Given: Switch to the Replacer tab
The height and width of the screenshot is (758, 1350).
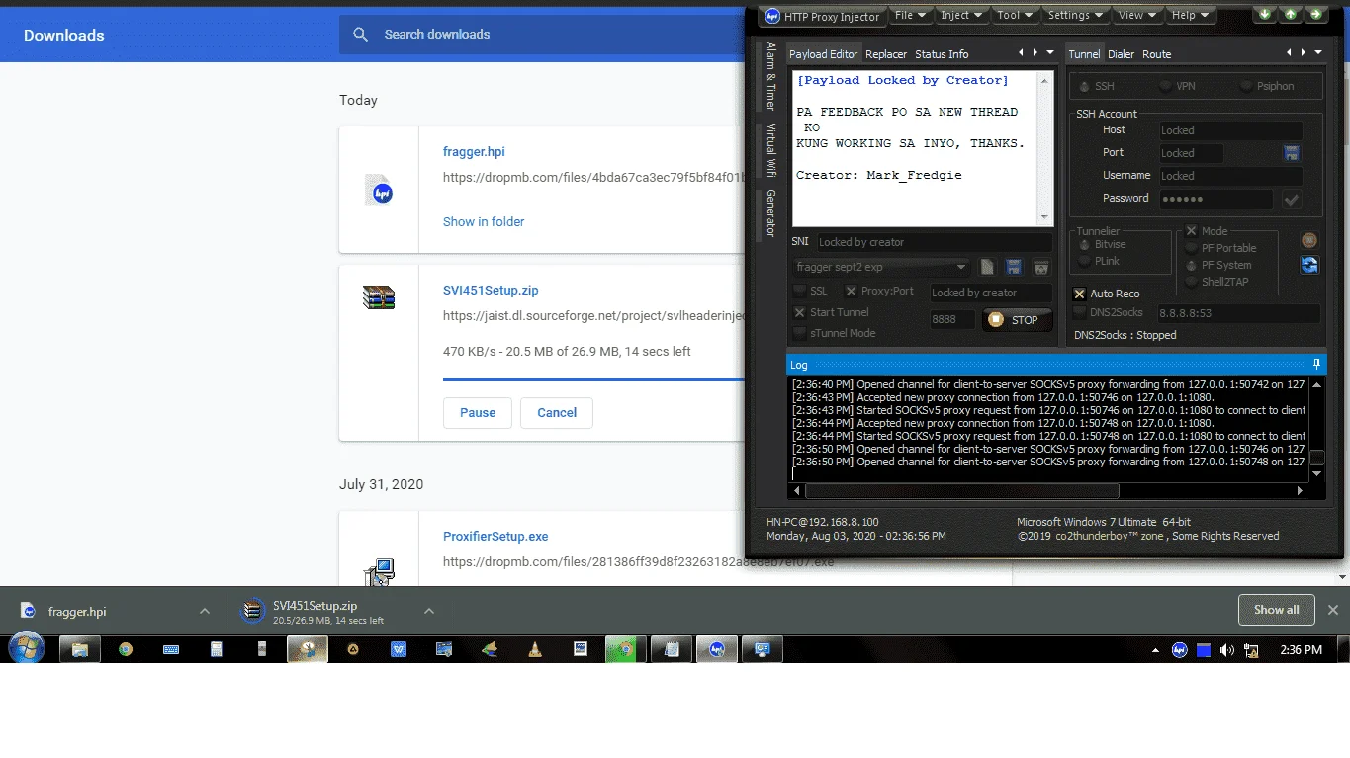Looking at the screenshot, I should (886, 54).
